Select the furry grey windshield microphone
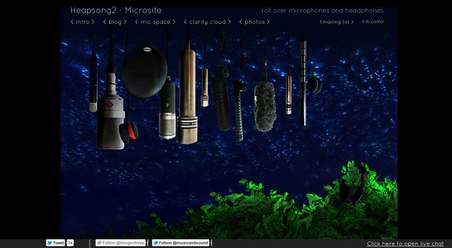The width and height of the screenshot is (452, 248). click(x=265, y=107)
